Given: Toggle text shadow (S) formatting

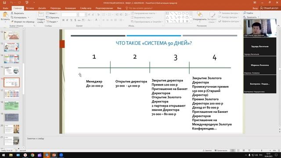Looking at the screenshot, I should tap(75, 20).
